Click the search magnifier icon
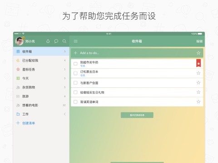Viewport: 218px width, 163px height. click(x=64, y=41)
